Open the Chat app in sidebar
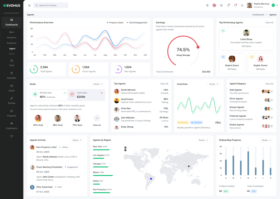280x199 pixels. (12, 62)
